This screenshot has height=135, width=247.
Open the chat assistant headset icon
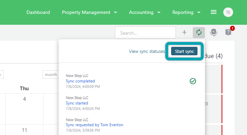tap(213, 33)
